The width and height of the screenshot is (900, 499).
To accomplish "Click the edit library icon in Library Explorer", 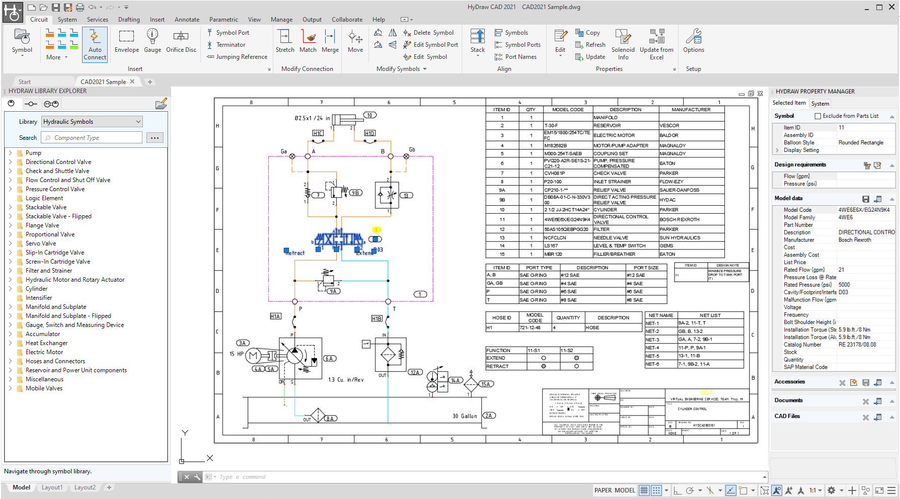I will [x=161, y=104].
